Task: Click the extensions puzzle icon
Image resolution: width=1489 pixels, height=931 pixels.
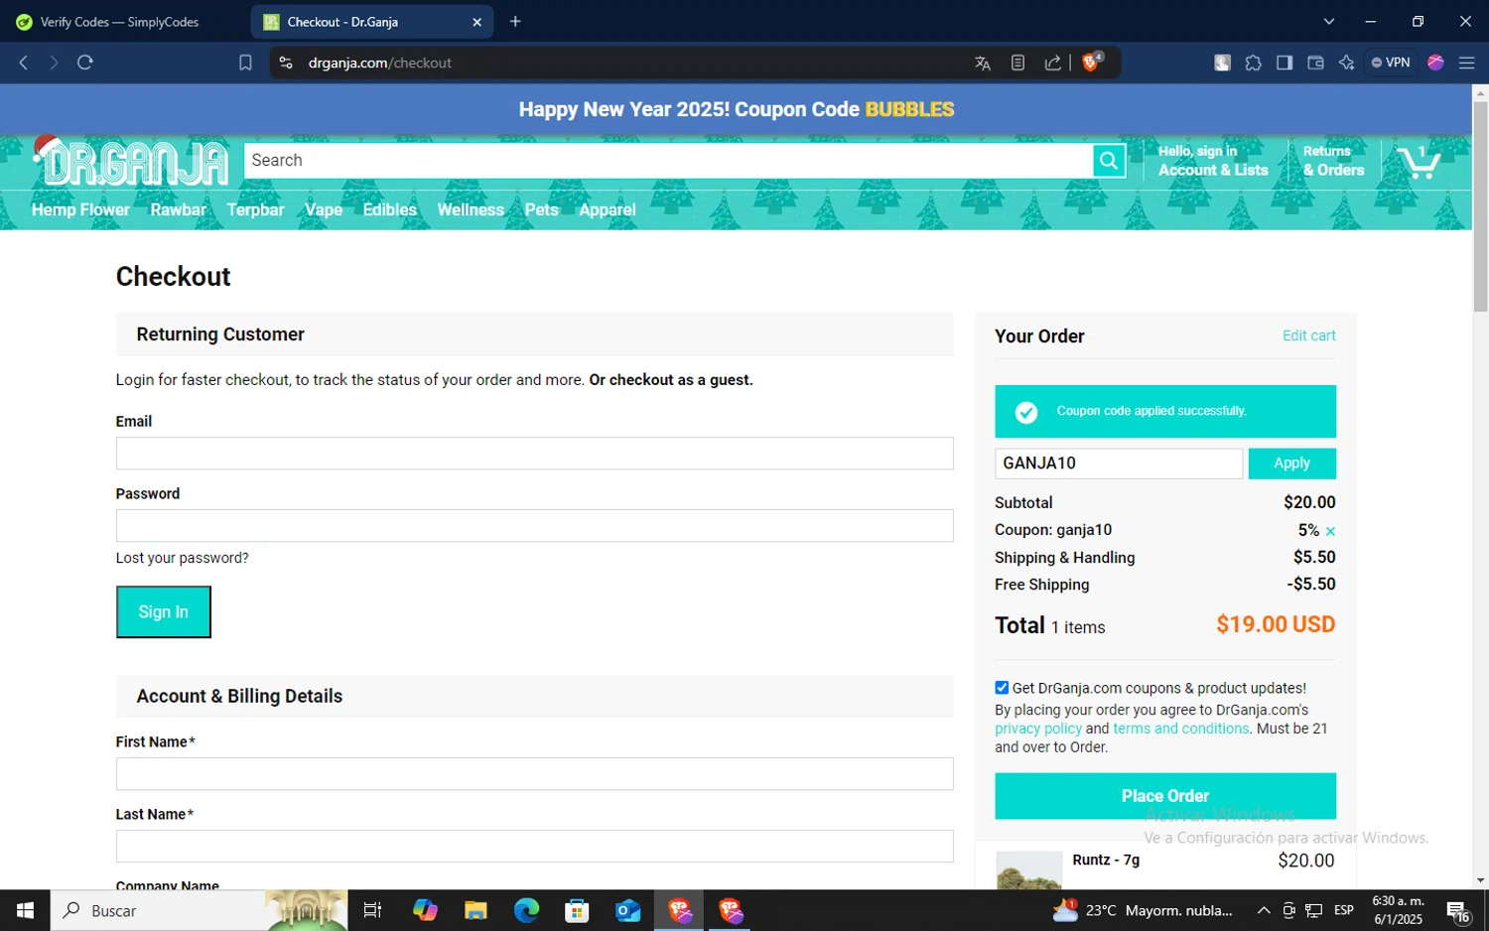Action: (x=1254, y=63)
